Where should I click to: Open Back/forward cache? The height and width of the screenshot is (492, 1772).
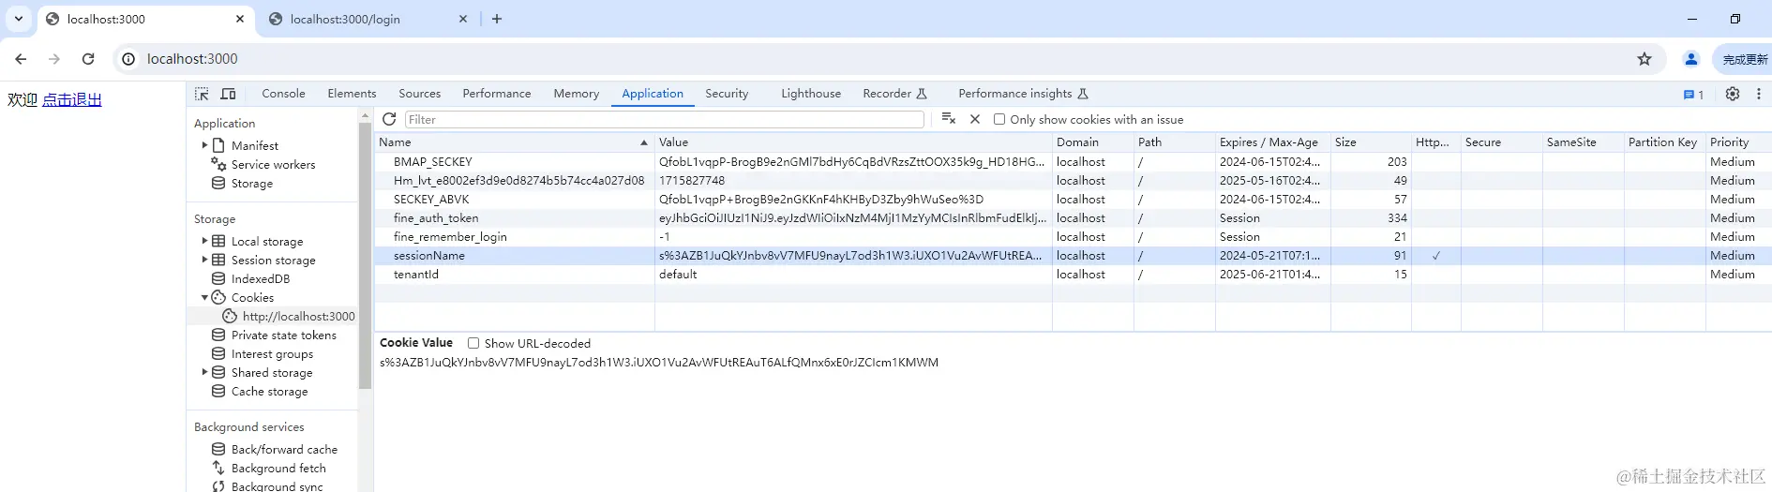pyautogui.click(x=284, y=449)
